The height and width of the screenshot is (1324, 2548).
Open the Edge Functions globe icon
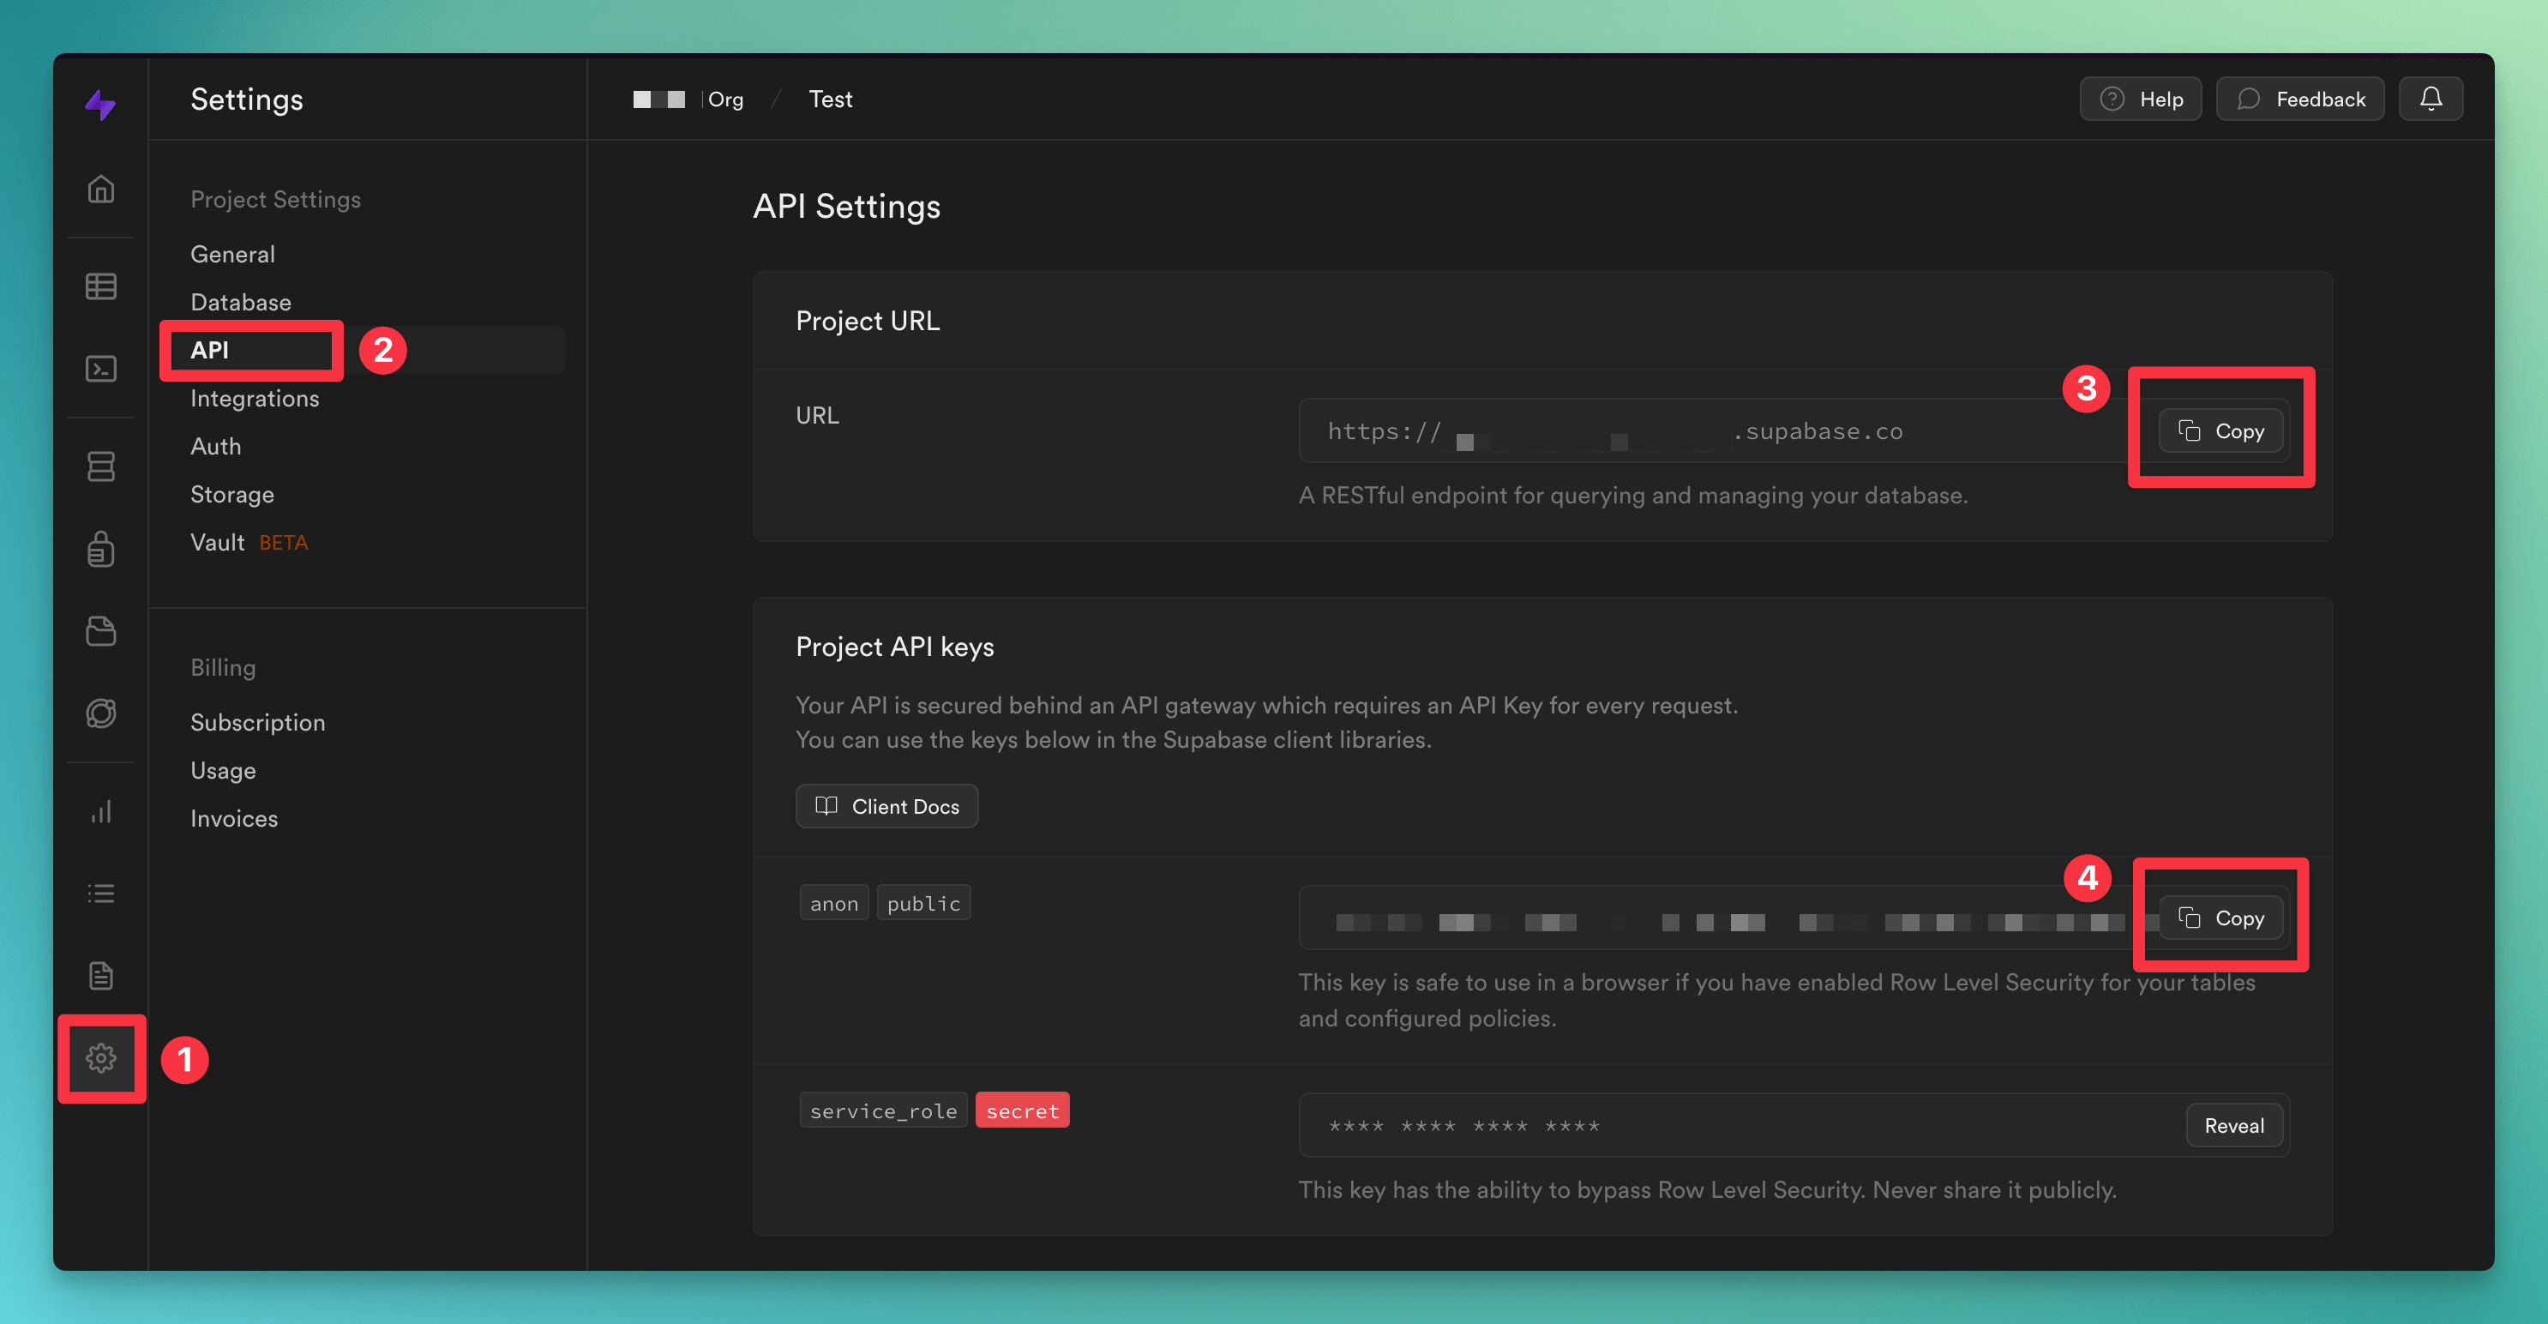pyautogui.click(x=101, y=713)
